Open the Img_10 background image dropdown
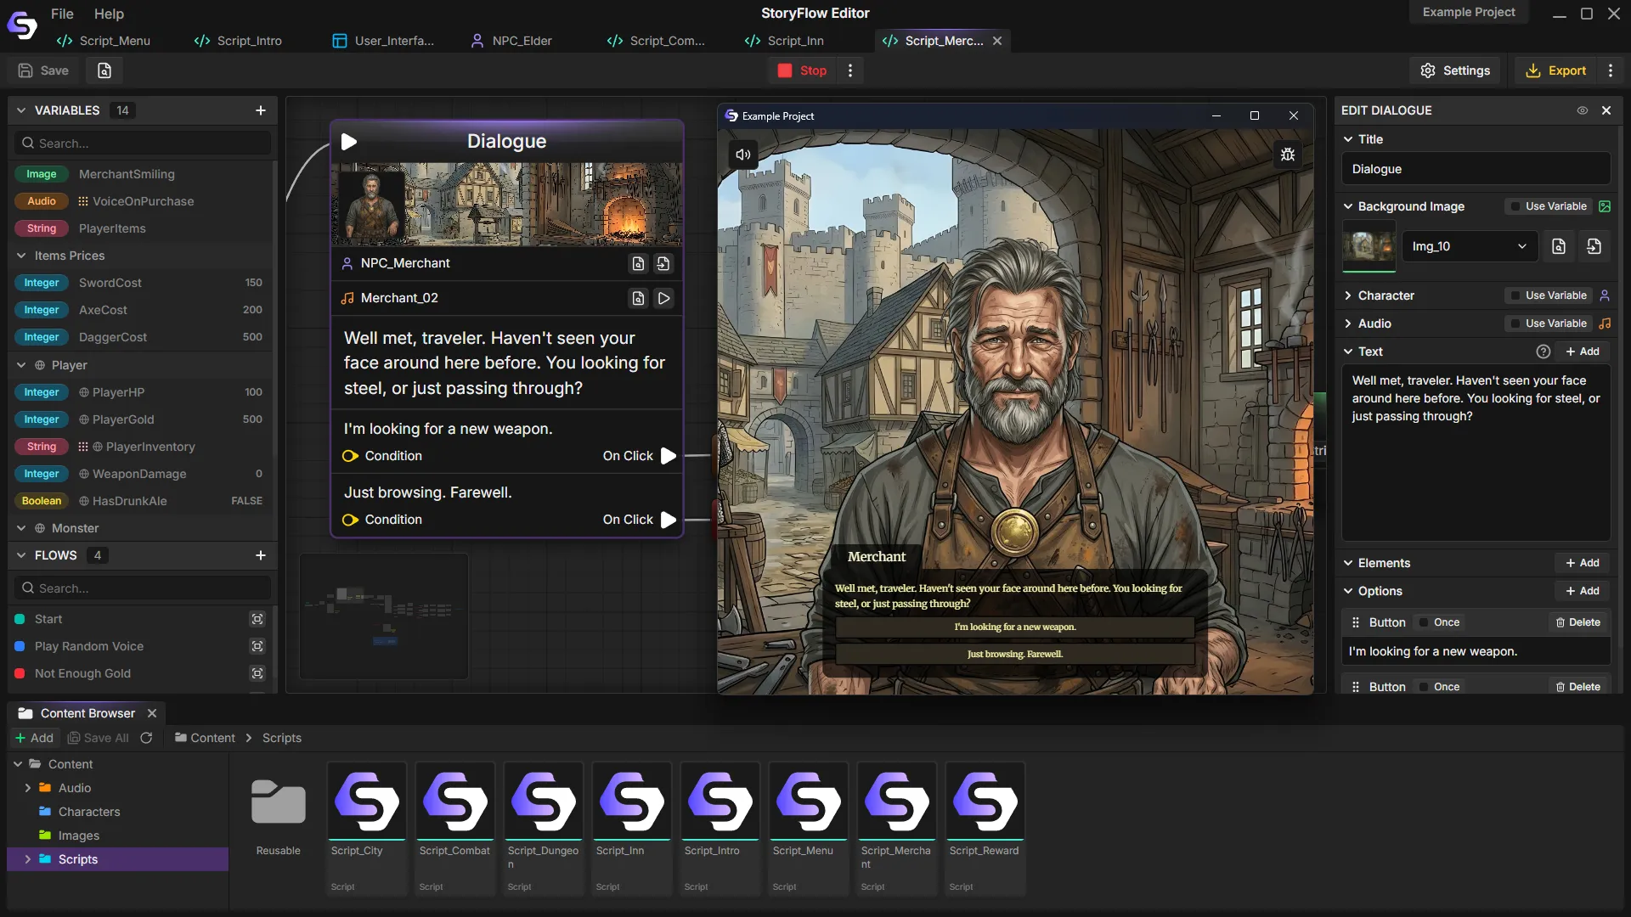This screenshot has width=1631, height=917. point(1469,246)
